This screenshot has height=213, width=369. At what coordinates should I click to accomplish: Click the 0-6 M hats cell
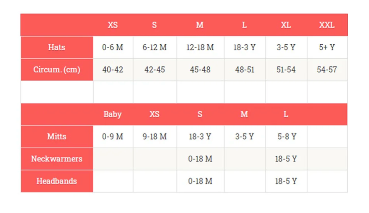(x=113, y=47)
